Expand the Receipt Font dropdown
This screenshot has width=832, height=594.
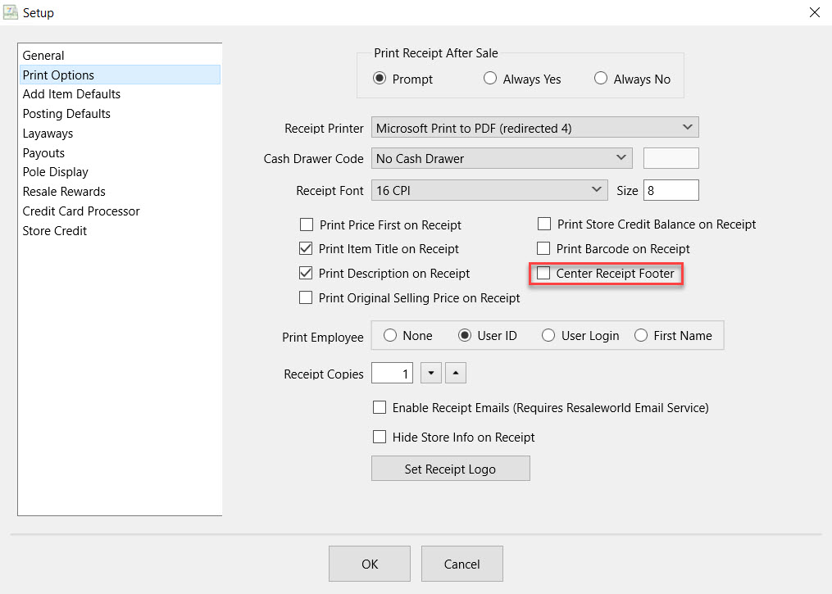click(597, 189)
